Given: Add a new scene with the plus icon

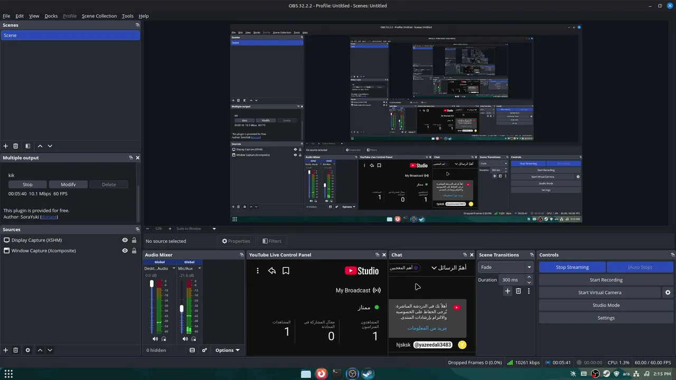Looking at the screenshot, I should coord(6,146).
